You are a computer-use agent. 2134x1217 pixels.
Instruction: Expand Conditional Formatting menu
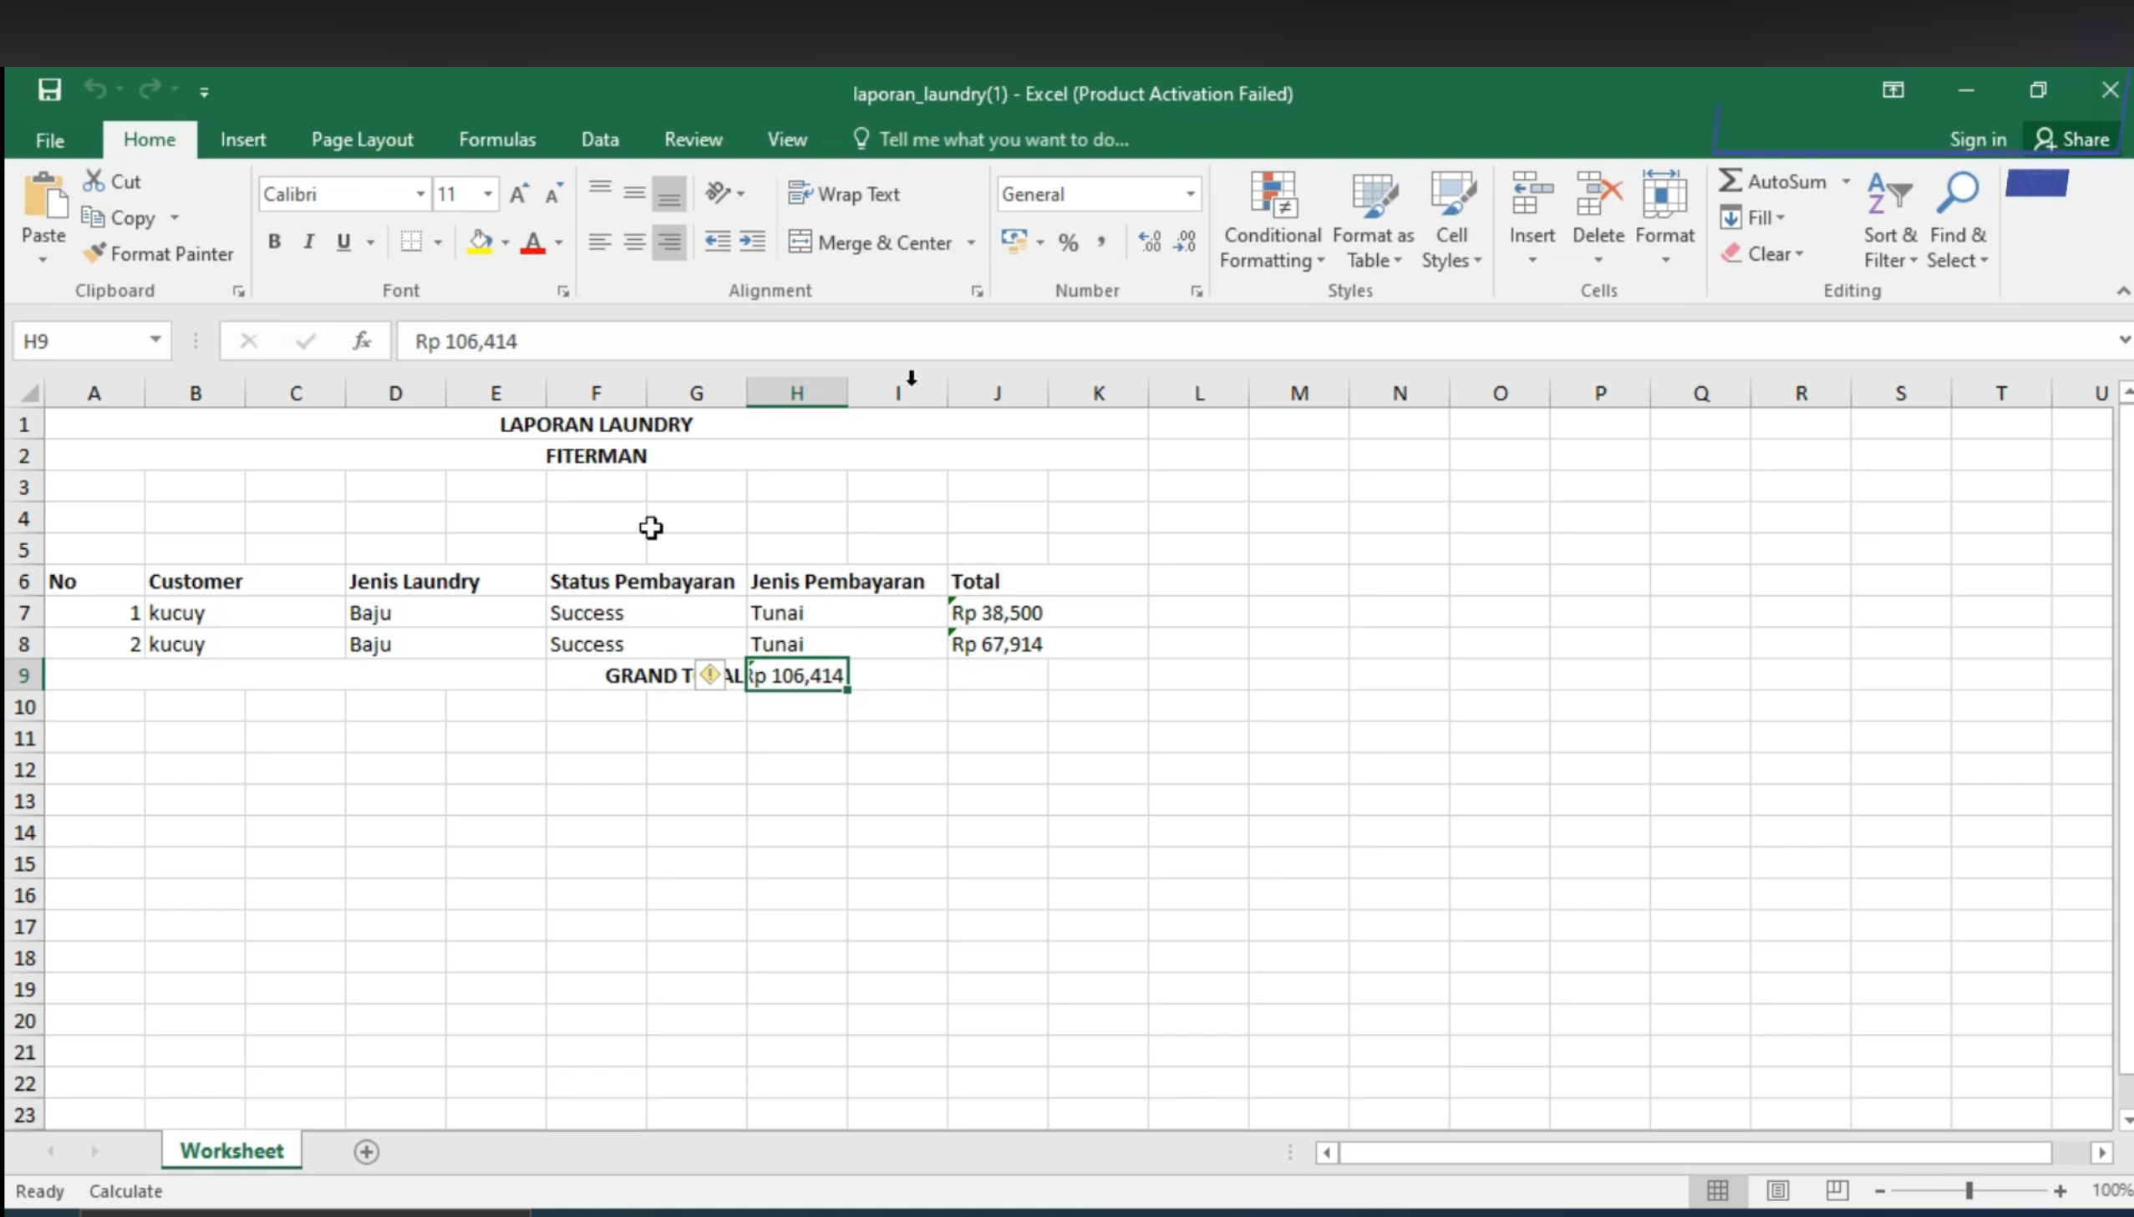tap(1272, 222)
